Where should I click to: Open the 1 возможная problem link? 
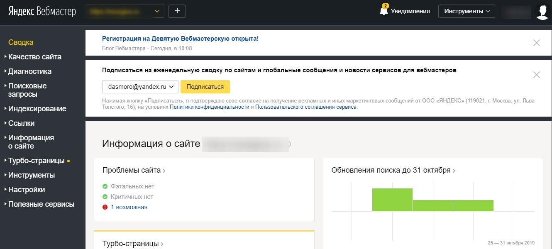pos(129,207)
